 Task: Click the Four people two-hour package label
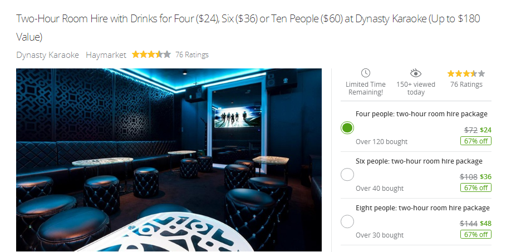point(421,114)
